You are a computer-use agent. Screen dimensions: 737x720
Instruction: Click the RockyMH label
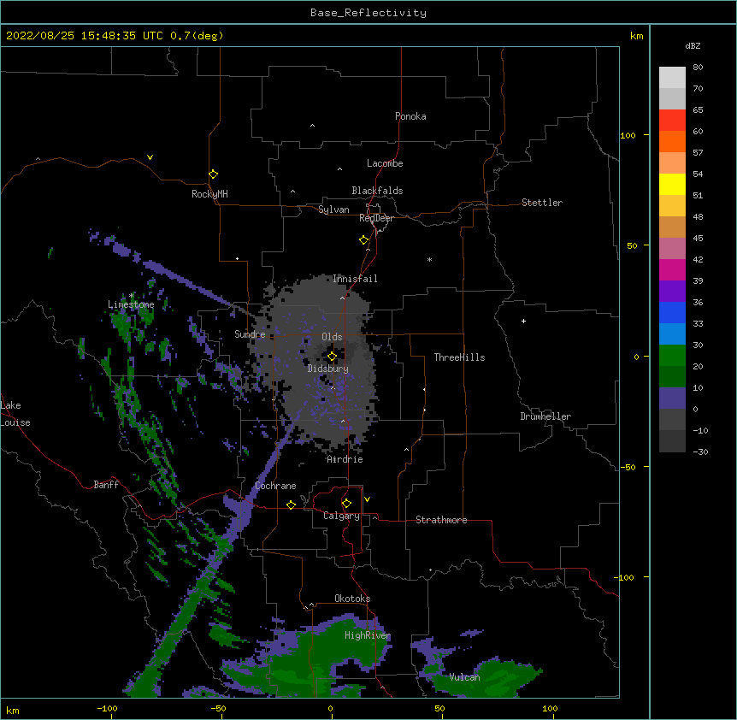209,194
